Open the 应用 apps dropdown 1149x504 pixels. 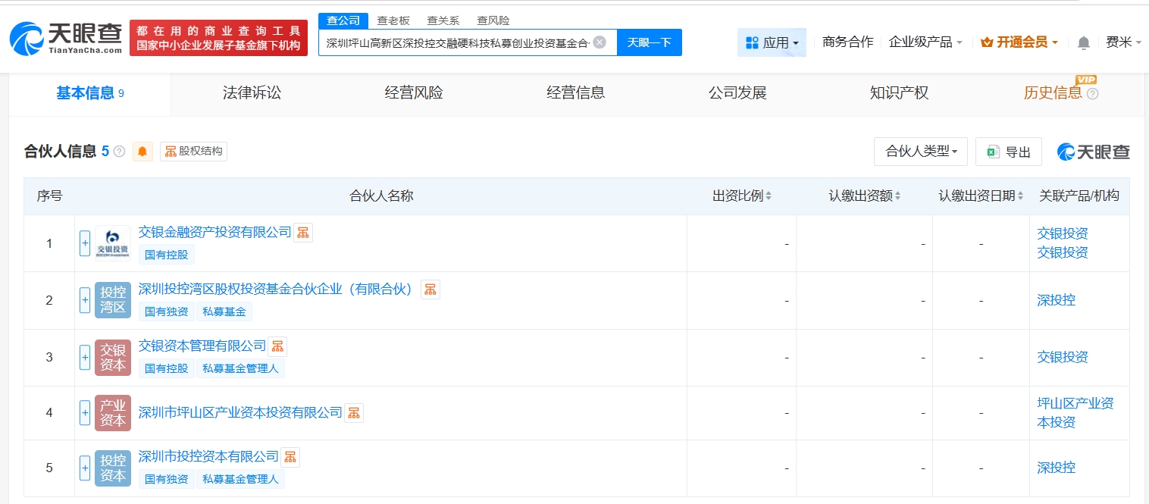pyautogui.click(x=772, y=42)
